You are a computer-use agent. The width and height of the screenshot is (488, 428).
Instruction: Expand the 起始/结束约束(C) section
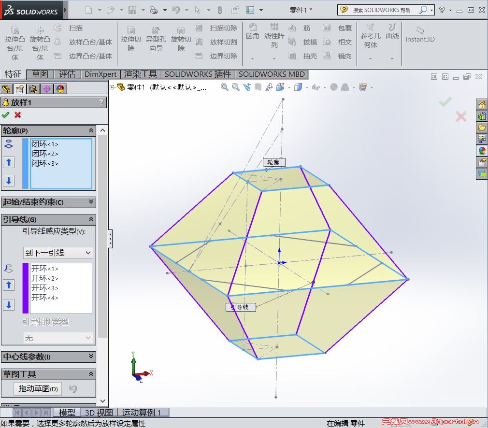91,202
